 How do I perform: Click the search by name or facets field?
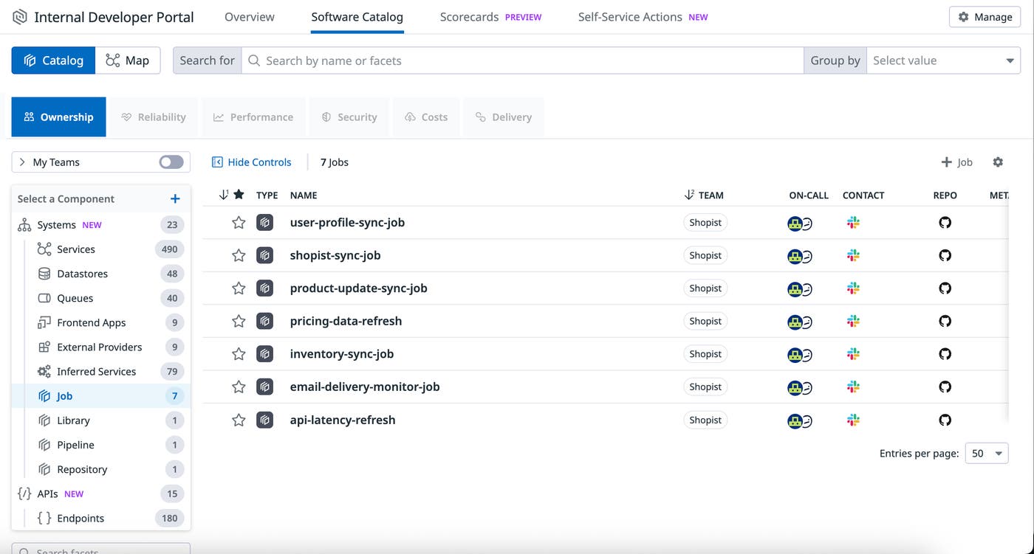point(517,60)
